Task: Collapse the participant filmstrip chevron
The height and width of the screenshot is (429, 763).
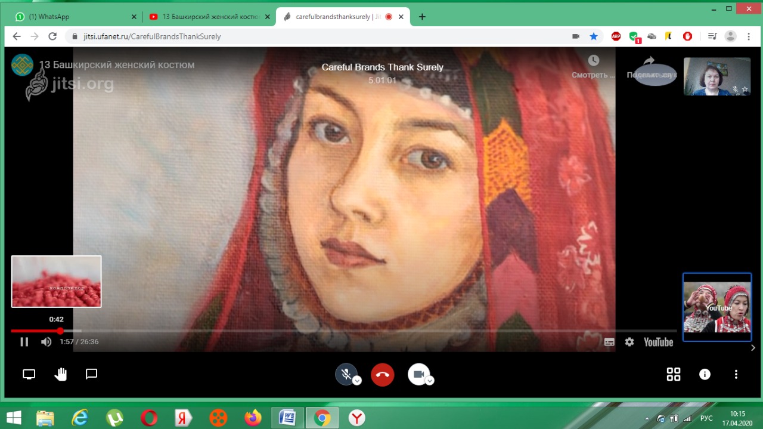Action: [x=753, y=348]
